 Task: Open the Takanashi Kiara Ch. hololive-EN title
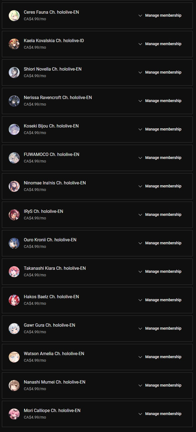55,268
